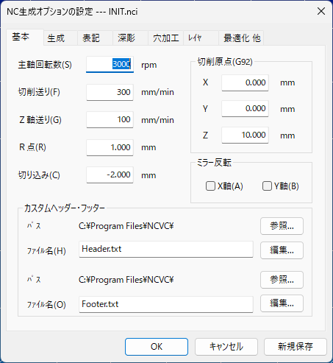333x363 pixels.
Task: Close the NC生成オプション dialog
Action: [321, 11]
